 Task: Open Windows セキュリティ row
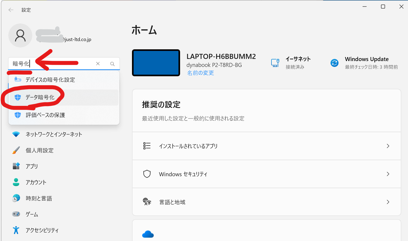pos(267,174)
